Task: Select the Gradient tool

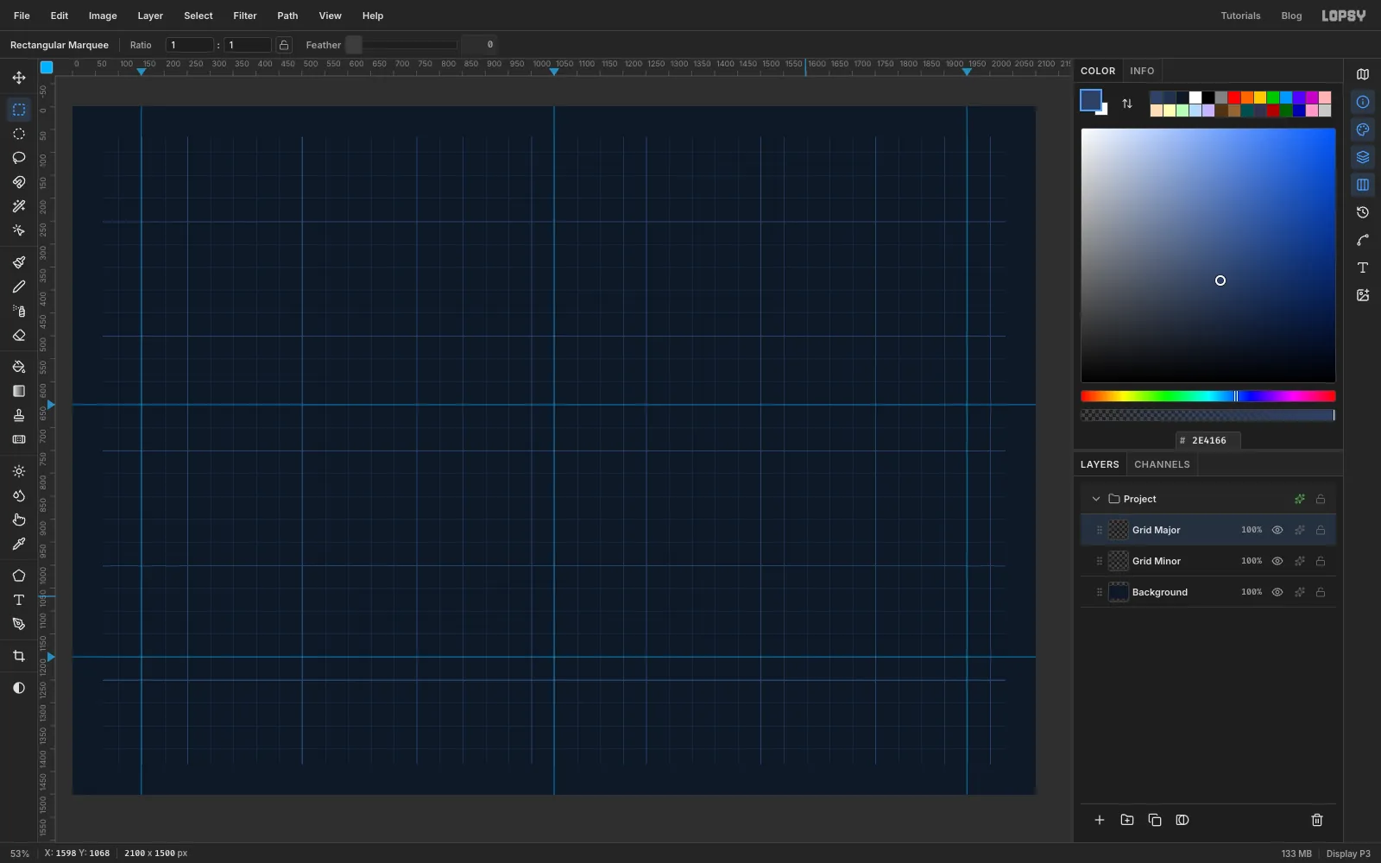Action: click(19, 391)
